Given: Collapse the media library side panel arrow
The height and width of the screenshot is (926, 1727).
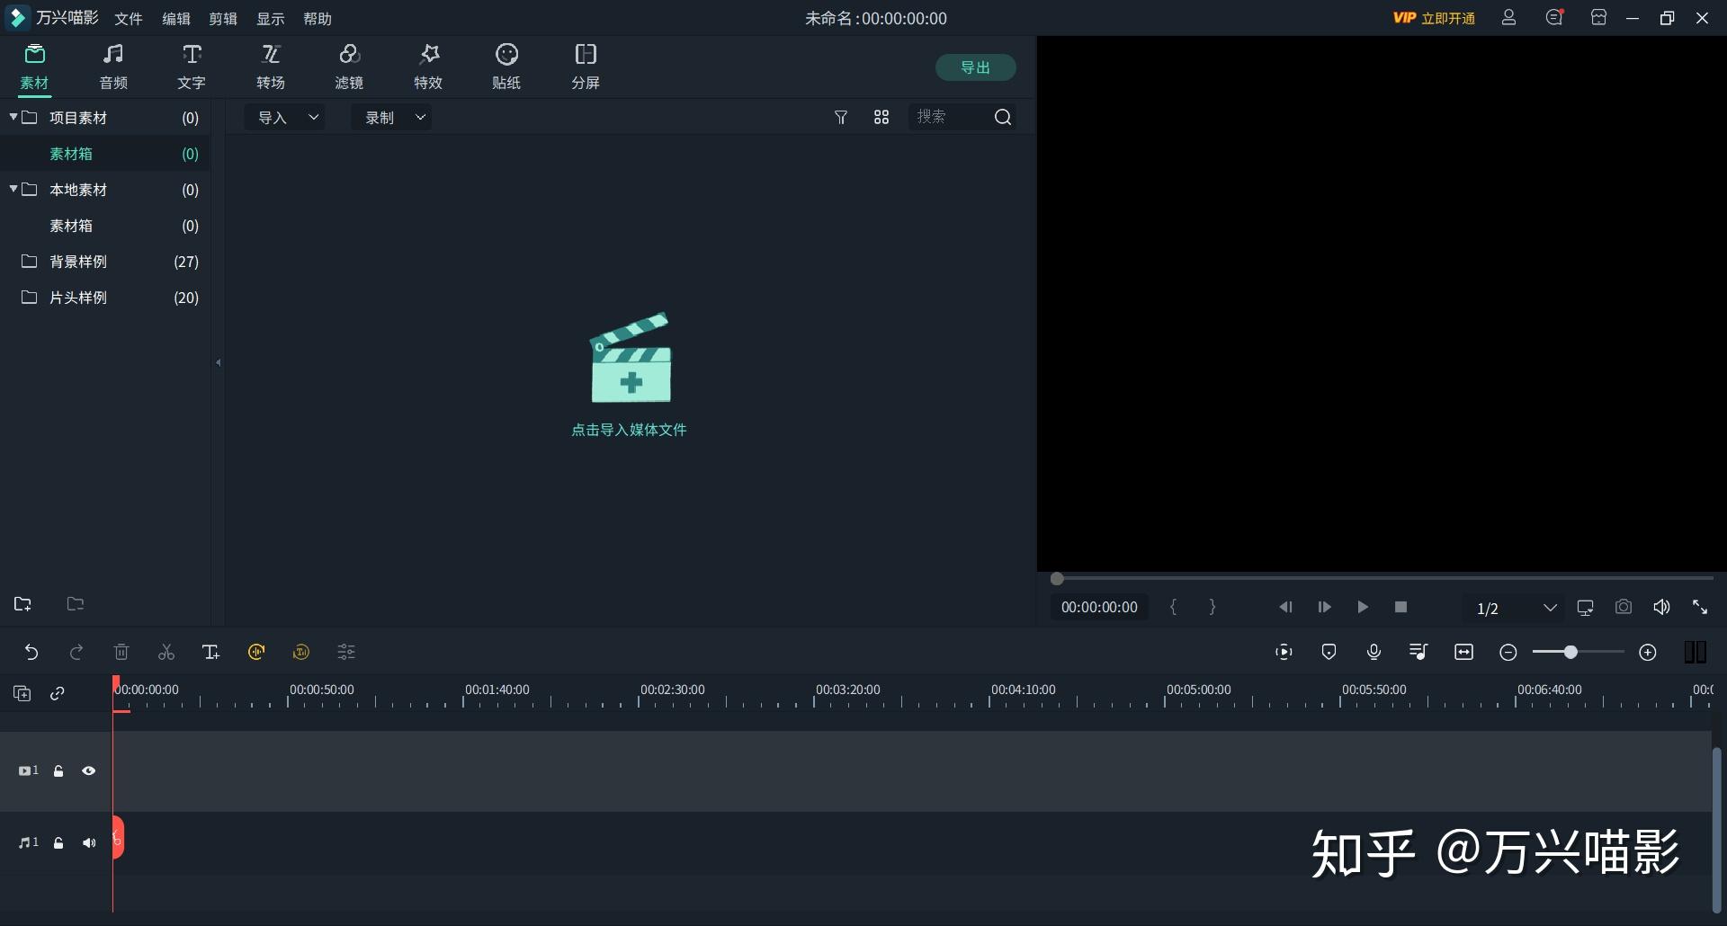Looking at the screenshot, I should 219,362.
